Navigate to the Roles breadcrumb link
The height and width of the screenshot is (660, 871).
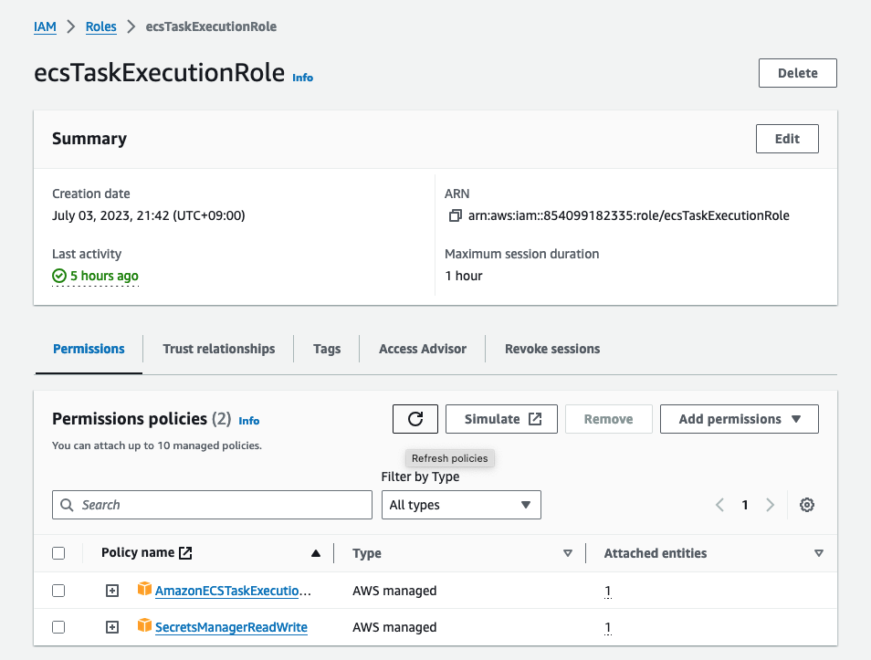(101, 26)
